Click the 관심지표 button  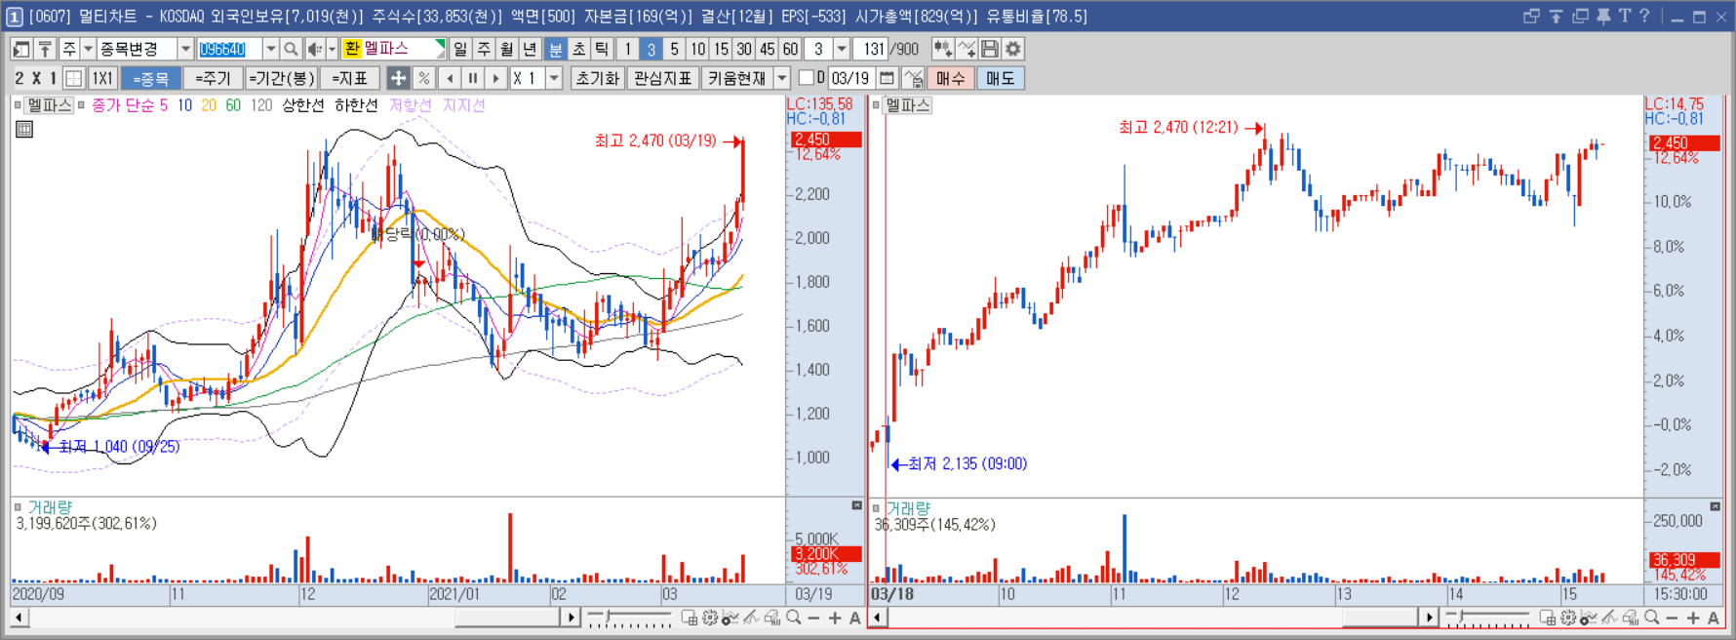point(662,78)
